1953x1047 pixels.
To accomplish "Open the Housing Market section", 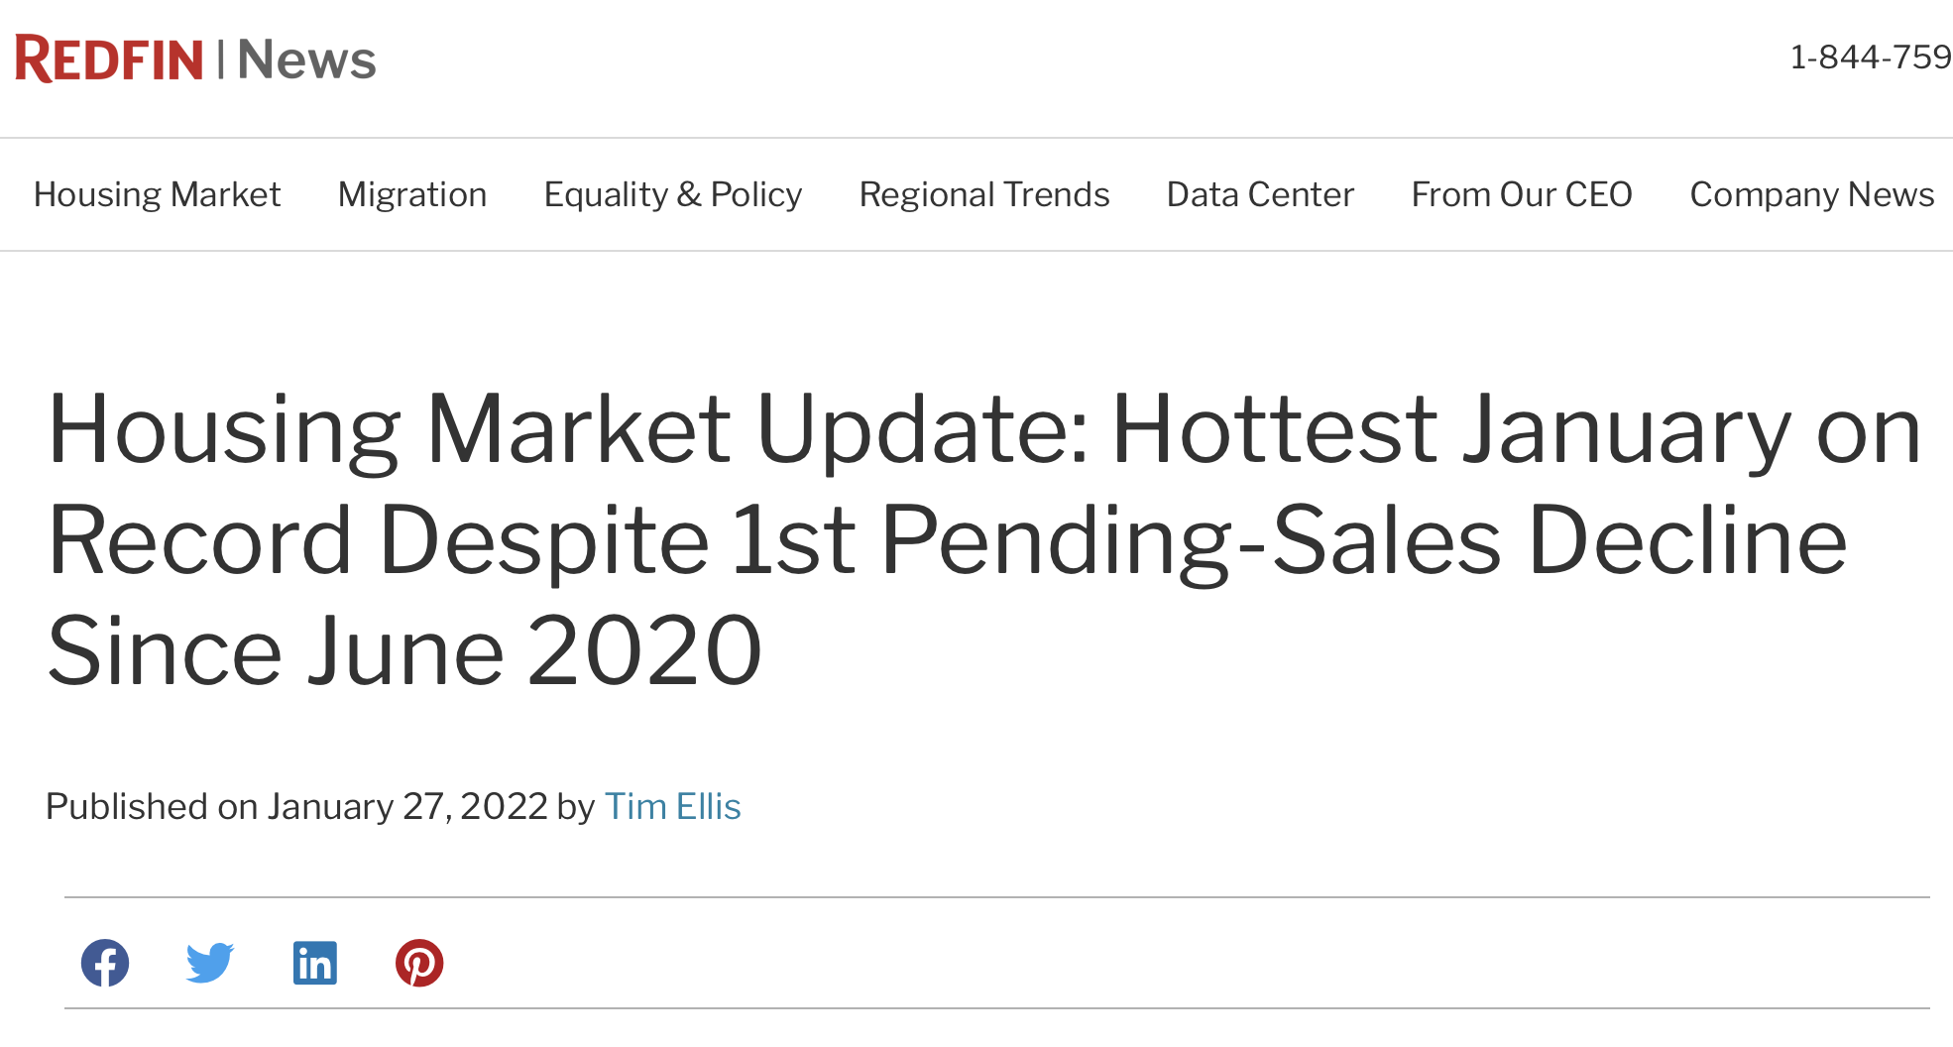I will pos(157,194).
